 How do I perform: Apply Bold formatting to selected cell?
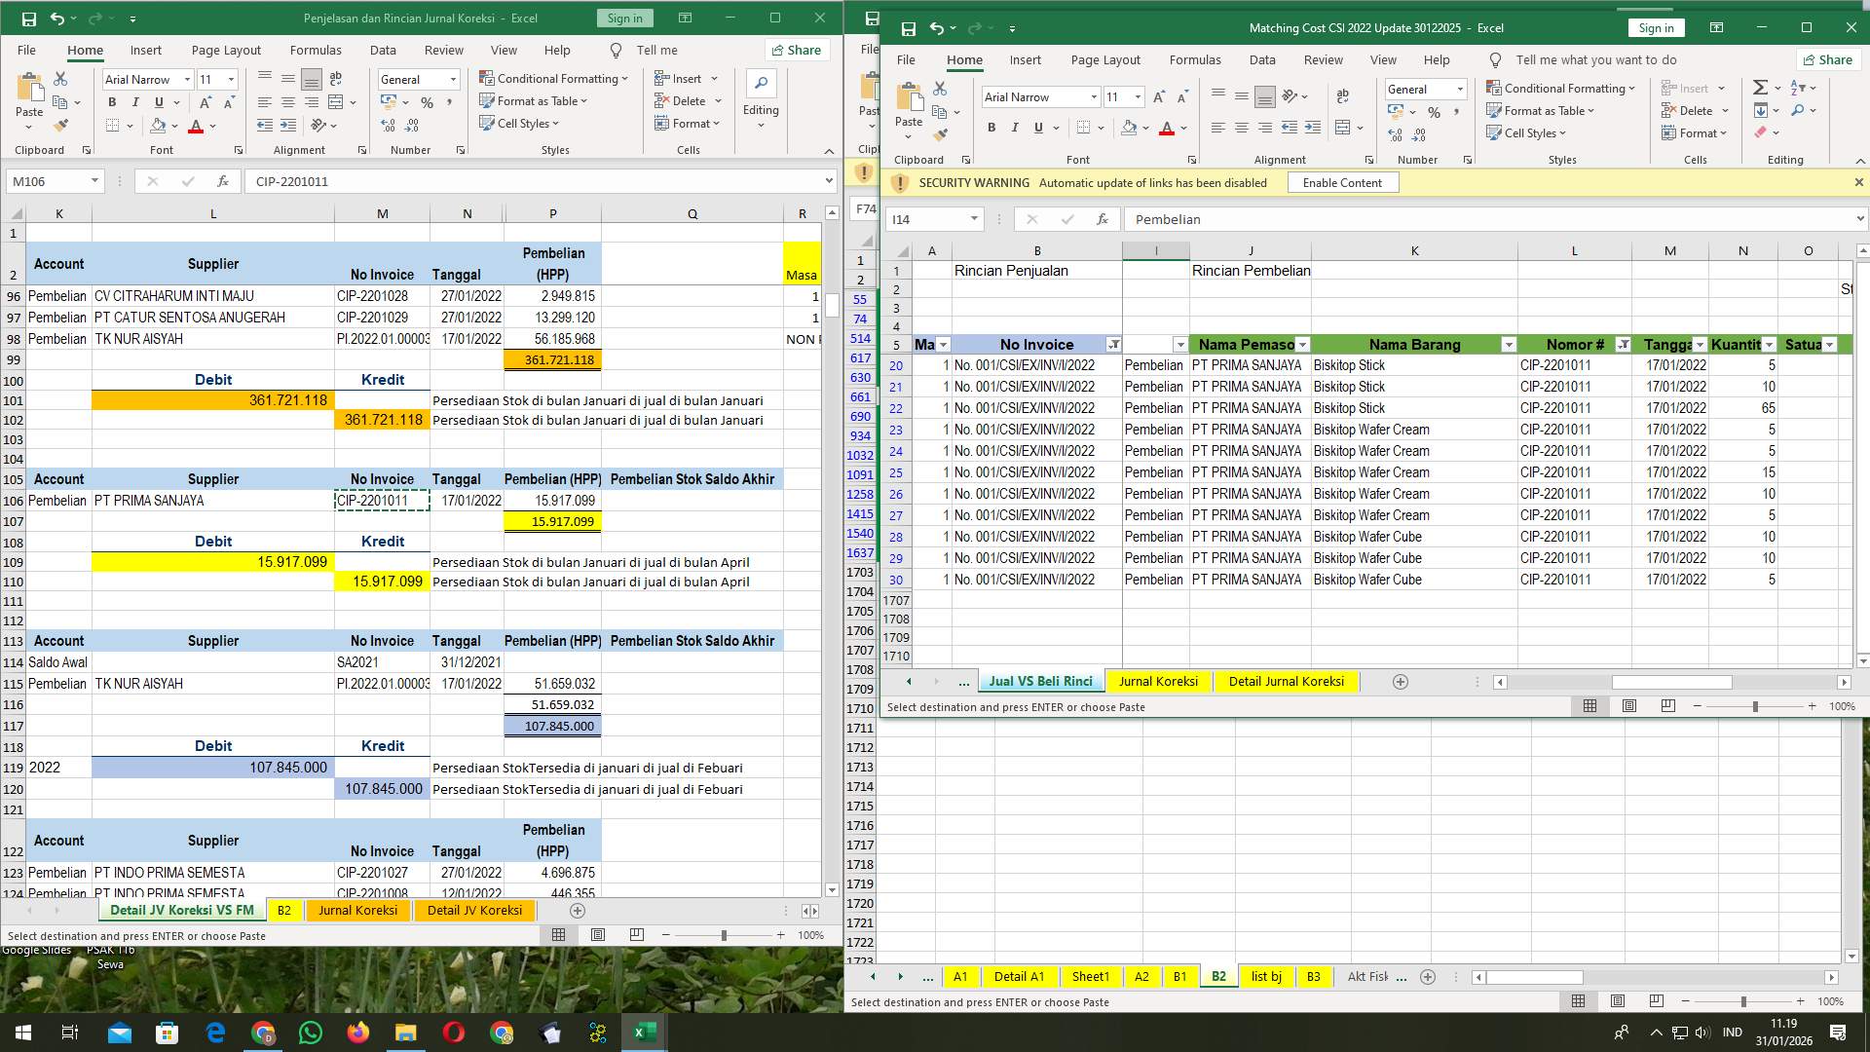111,101
